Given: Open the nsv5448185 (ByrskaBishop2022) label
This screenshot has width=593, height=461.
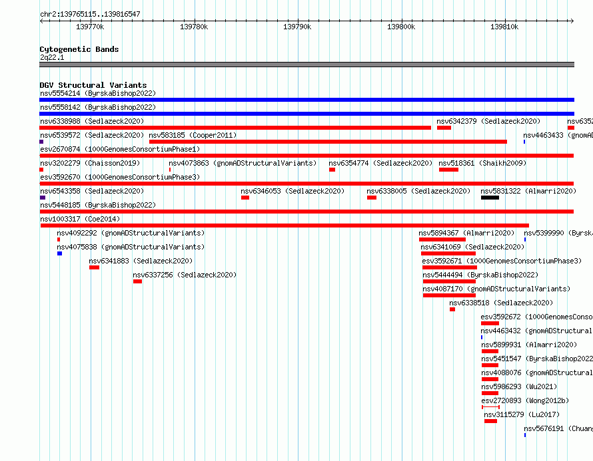Looking at the screenshot, I should pyautogui.click(x=98, y=205).
